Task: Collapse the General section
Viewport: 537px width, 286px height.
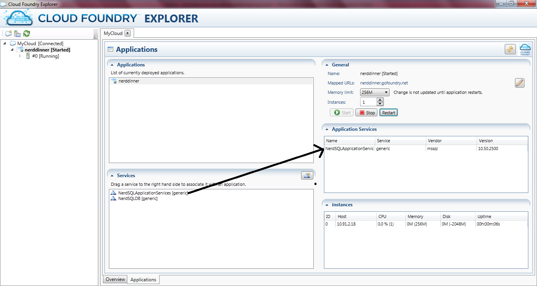Action: click(327, 65)
